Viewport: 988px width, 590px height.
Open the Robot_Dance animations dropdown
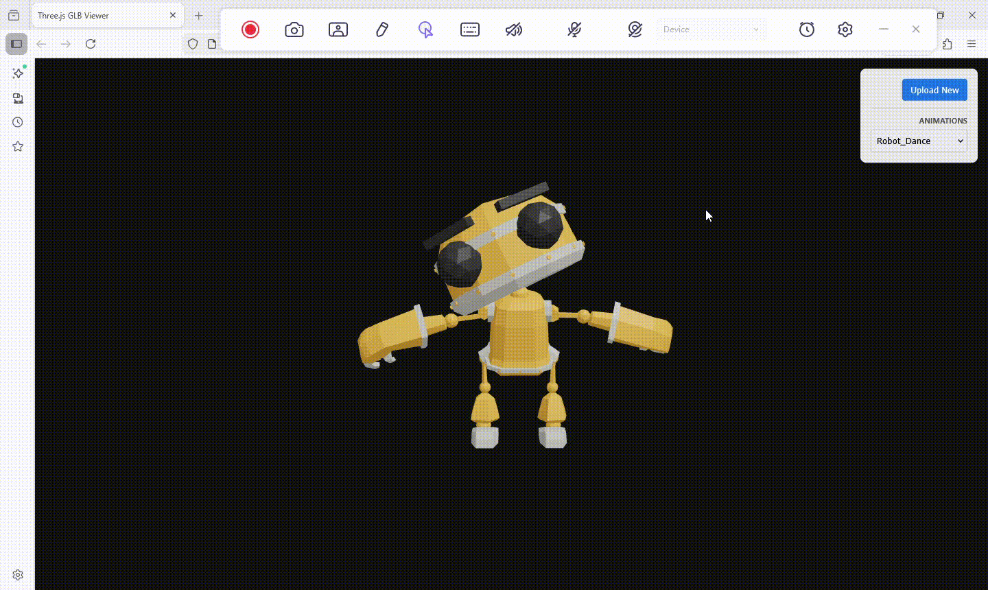point(919,141)
